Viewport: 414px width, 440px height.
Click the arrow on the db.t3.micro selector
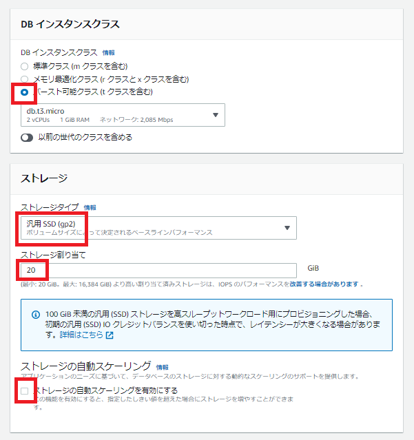pyautogui.click(x=215, y=115)
